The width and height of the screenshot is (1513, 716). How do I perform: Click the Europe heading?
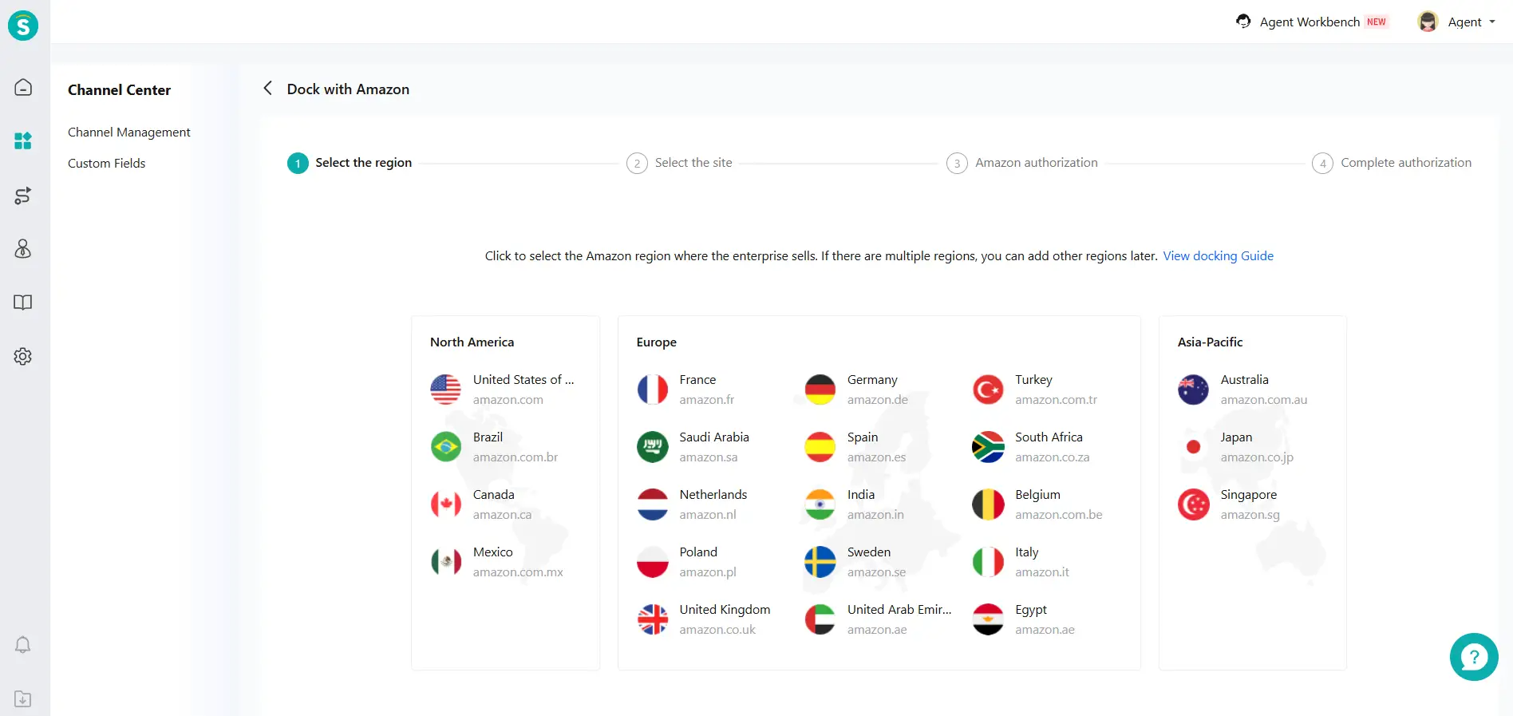point(657,342)
